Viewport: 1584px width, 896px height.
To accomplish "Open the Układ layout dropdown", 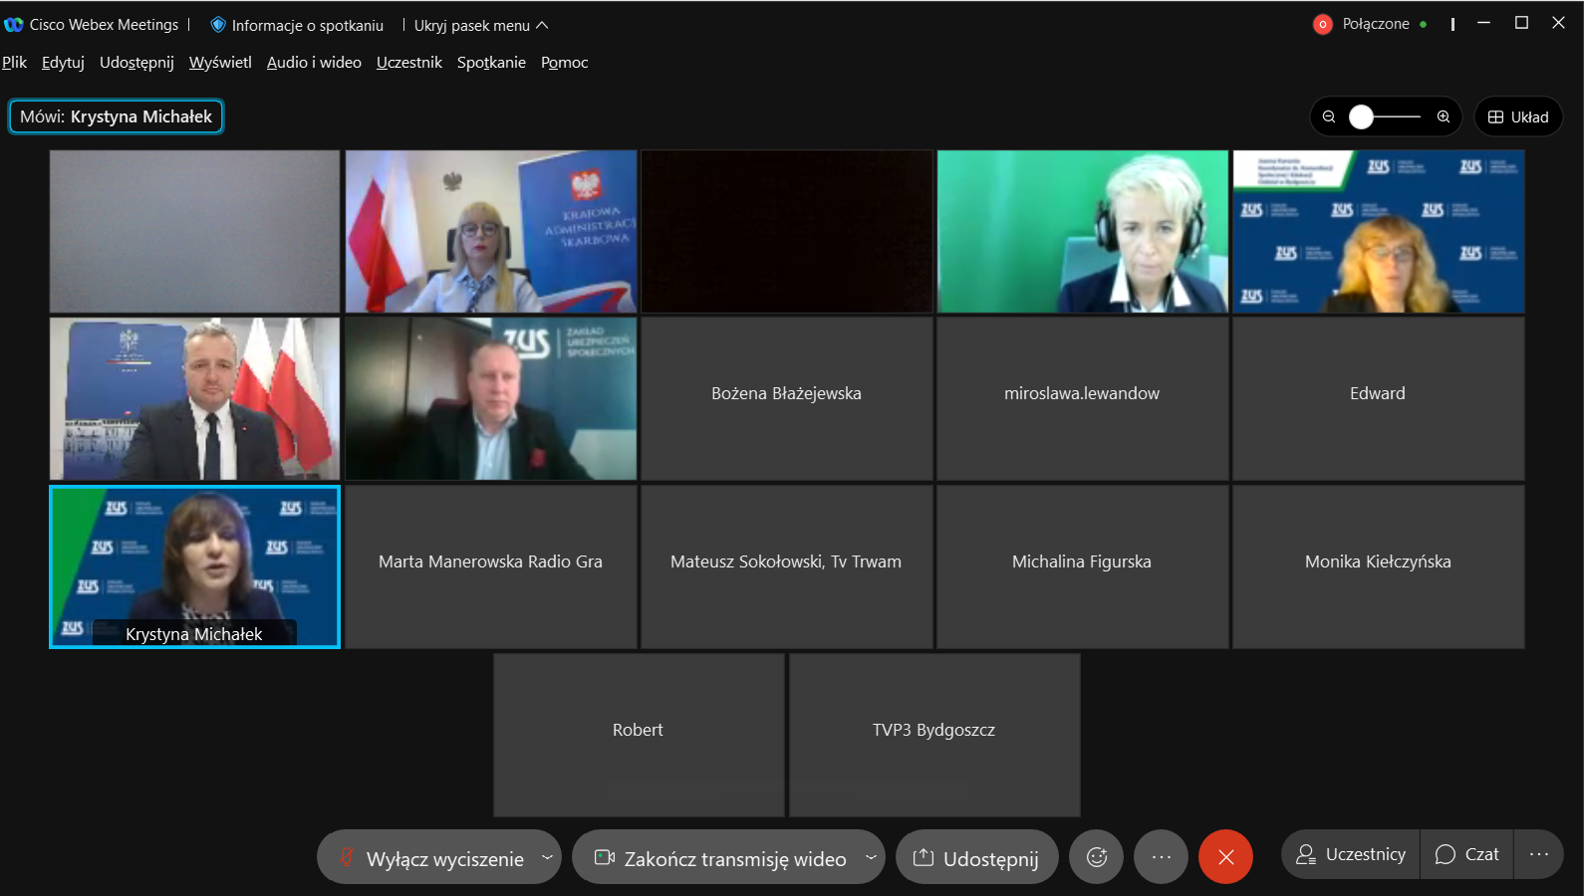I will 1518,117.
